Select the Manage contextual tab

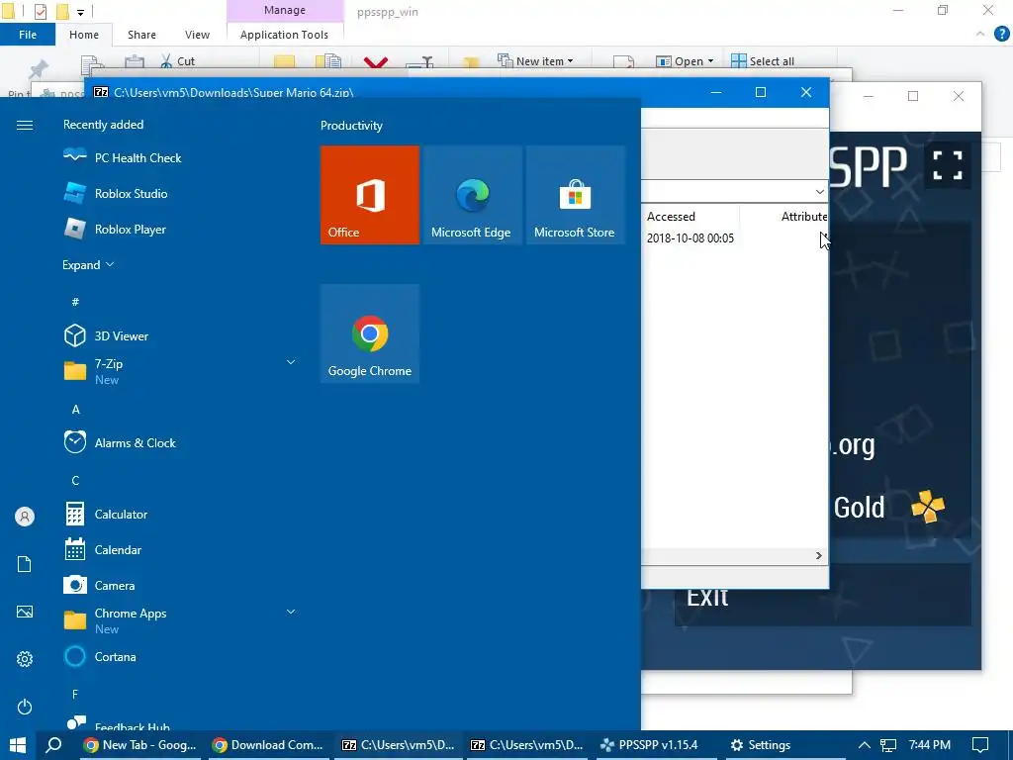tap(285, 10)
